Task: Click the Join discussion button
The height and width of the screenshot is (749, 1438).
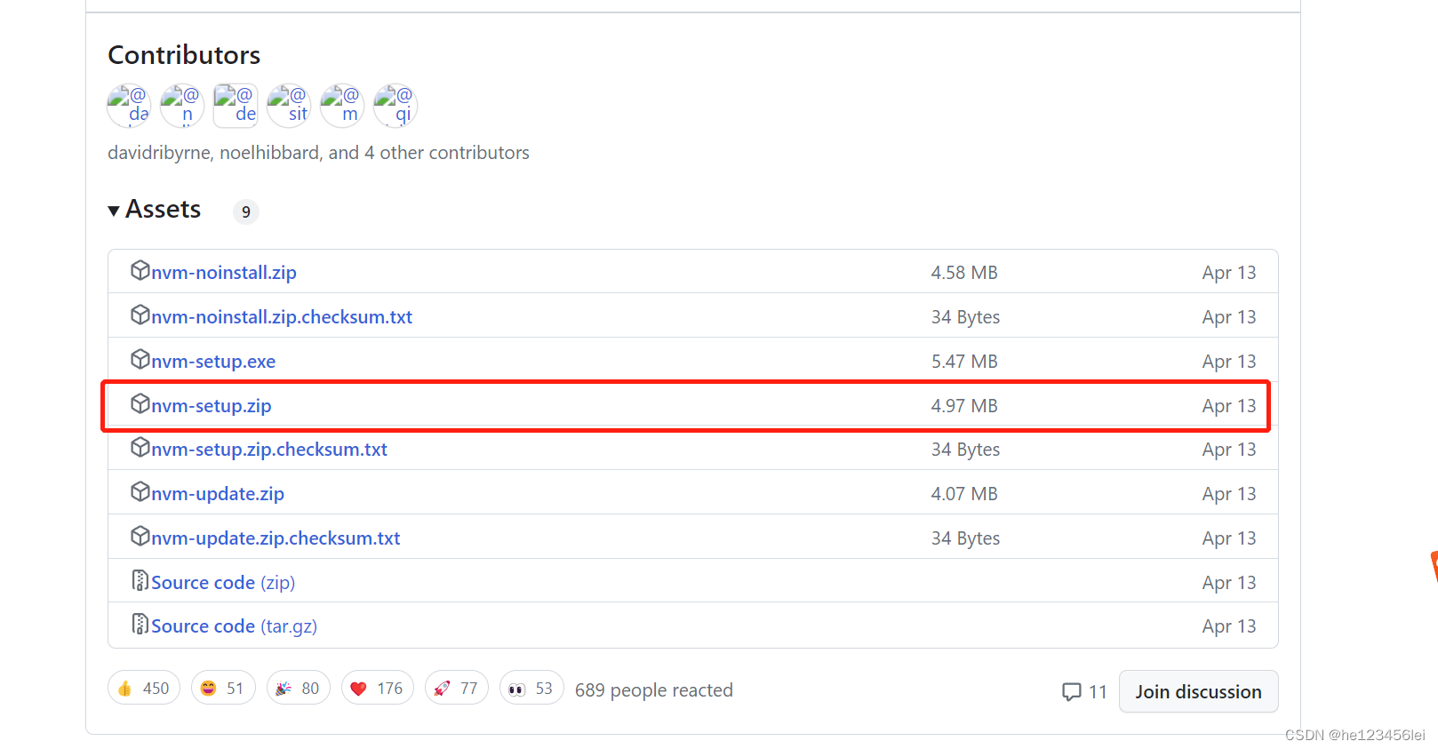Action: tap(1198, 691)
